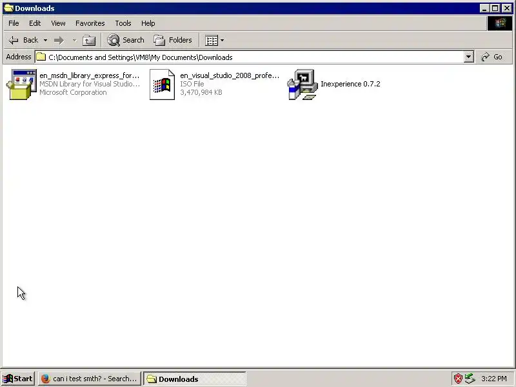The image size is (516, 387).
Task: Open the Favorites menu
Action: point(90,23)
